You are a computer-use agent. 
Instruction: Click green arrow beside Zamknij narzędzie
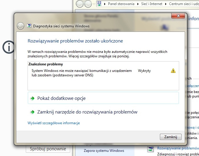pyautogui.click(x=33, y=112)
